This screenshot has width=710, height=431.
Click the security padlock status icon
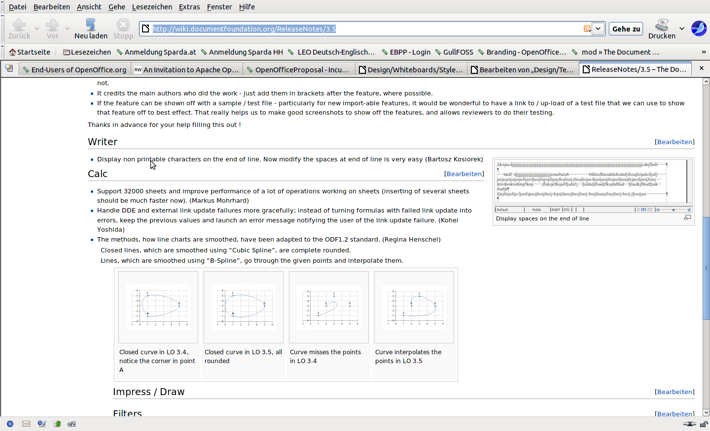pyautogui.click(x=705, y=424)
